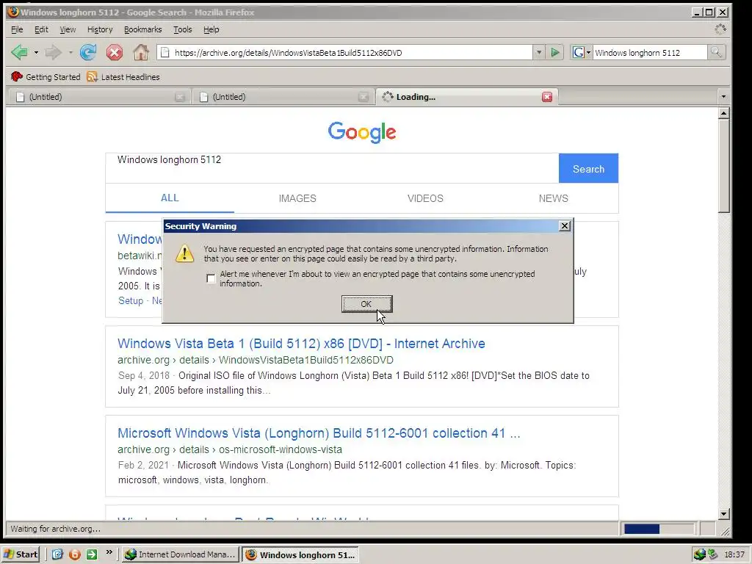This screenshot has width=752, height=564.
Task: Click the green Back arrow
Action: tap(20, 52)
